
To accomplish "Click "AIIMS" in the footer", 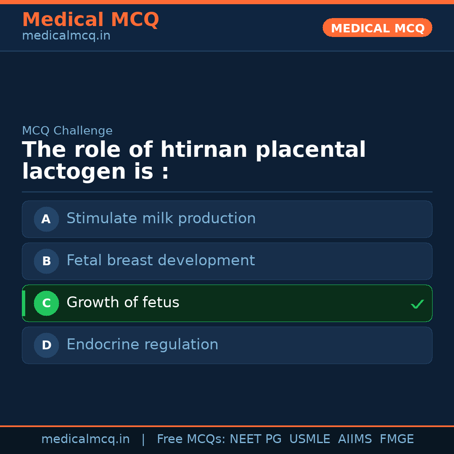I will tap(355, 439).
